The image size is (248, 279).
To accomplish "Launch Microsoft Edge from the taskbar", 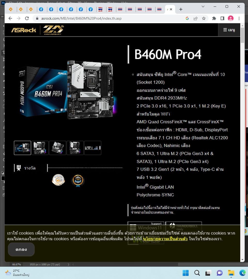I will click(x=243, y=273).
